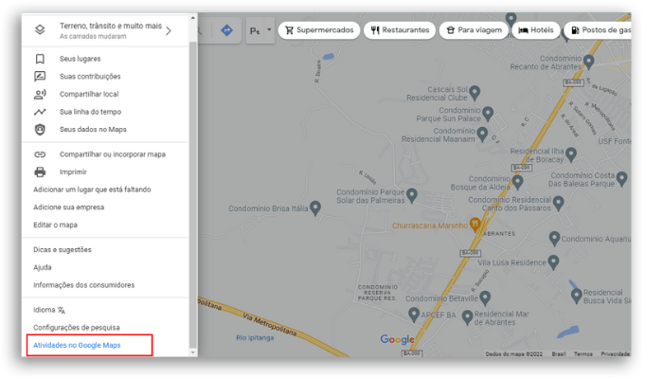This screenshot has height=379, width=663.
Task: Select Editar o mapa
Action: click(x=55, y=226)
